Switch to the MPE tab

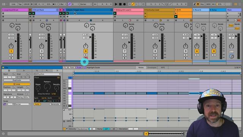pyautogui.click(x=163, y=68)
